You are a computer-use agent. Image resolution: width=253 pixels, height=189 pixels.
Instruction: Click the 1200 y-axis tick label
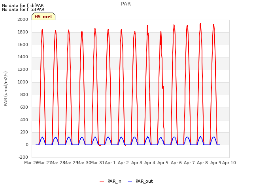tap(23, 70)
